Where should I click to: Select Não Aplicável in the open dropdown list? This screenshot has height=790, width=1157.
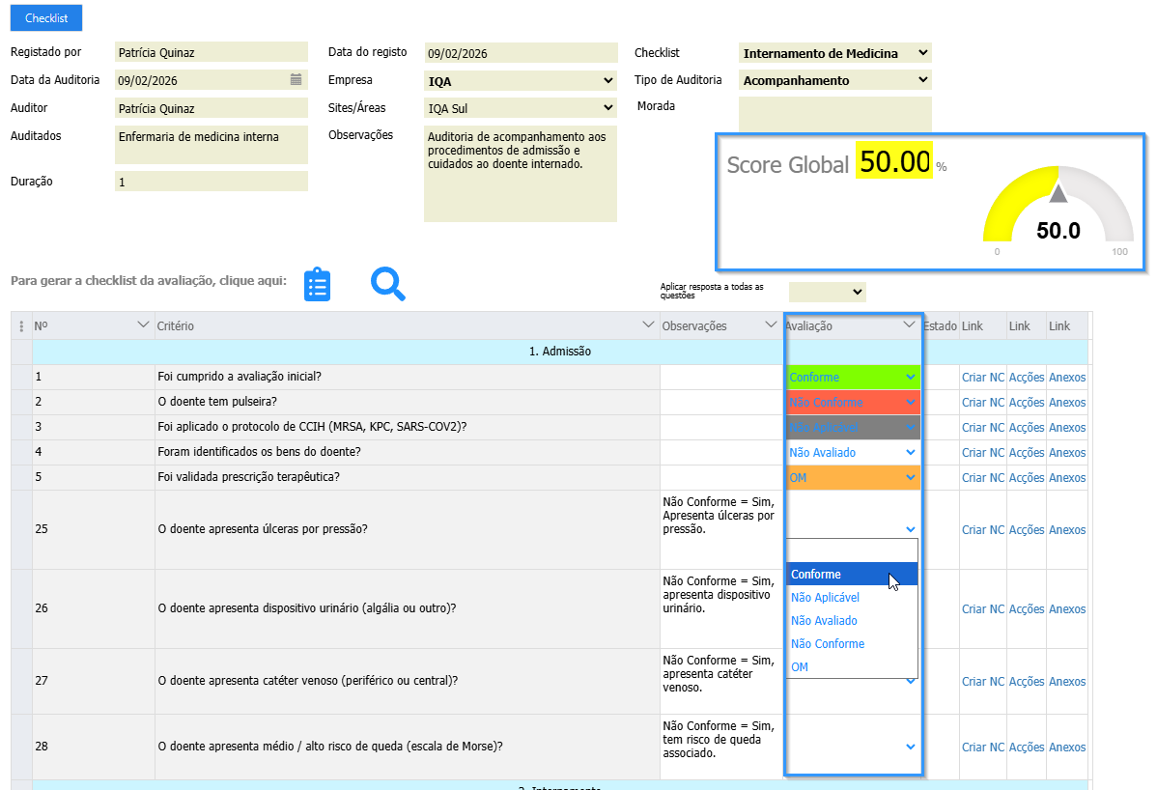point(852,598)
